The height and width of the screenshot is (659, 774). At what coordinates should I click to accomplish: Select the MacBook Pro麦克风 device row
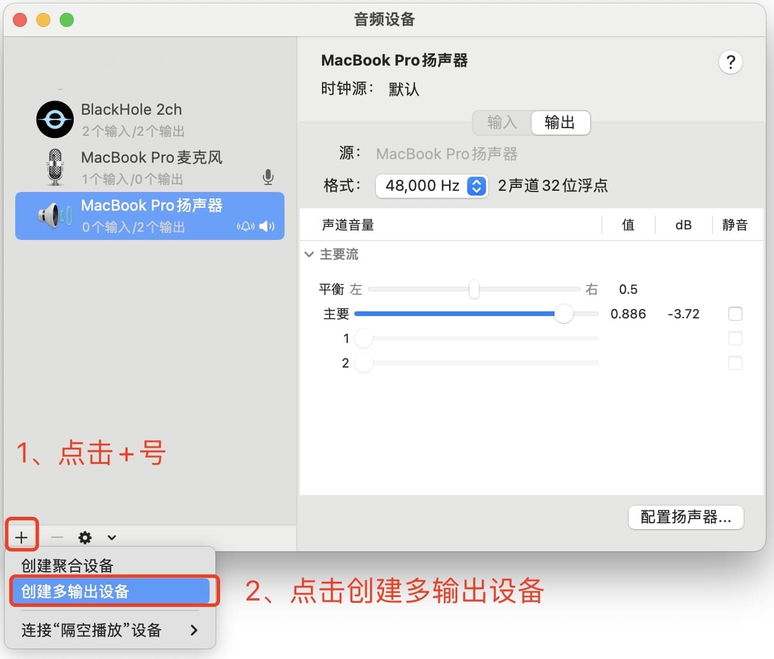click(x=150, y=167)
